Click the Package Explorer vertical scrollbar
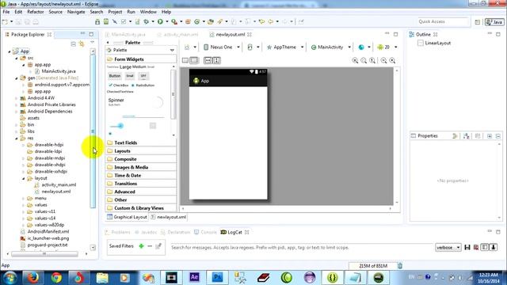Viewport: 507px width, 285px height. pos(93,131)
